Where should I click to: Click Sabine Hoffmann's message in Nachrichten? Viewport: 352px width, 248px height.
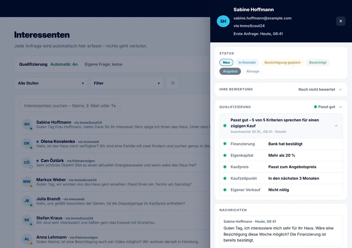point(281,231)
